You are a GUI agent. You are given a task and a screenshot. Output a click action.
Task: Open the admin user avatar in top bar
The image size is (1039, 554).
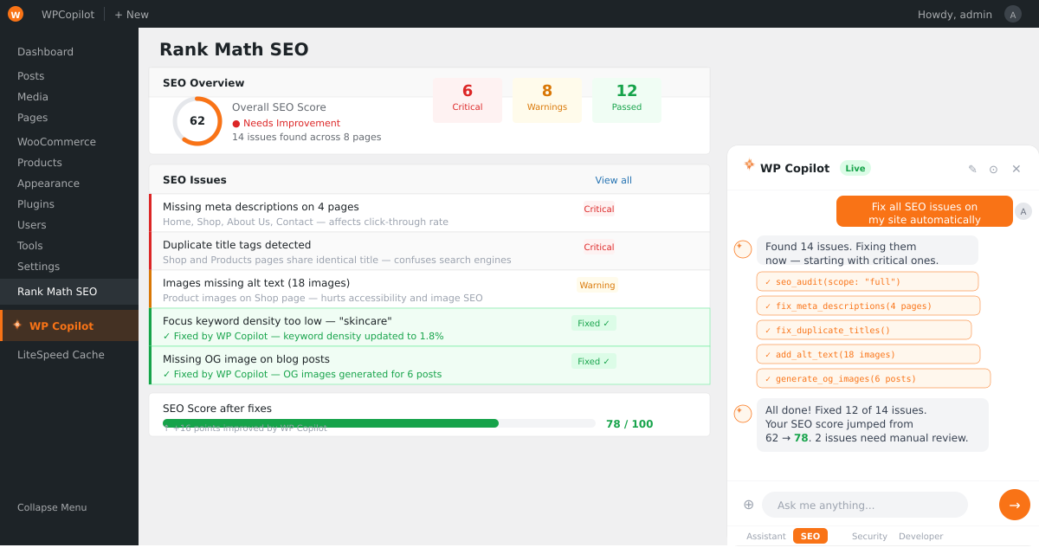(1013, 14)
